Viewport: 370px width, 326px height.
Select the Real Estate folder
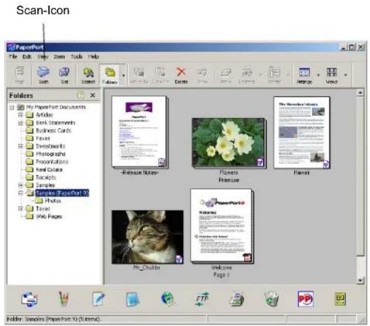coord(49,169)
